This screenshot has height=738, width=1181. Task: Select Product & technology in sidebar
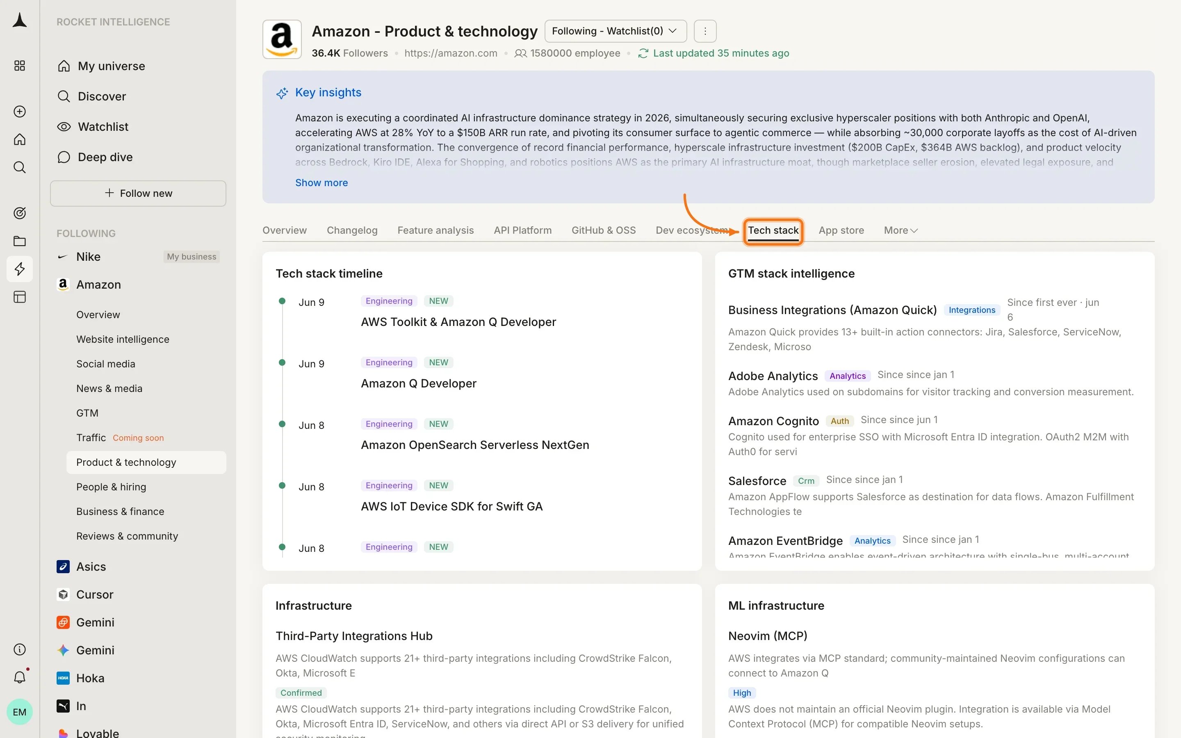(146, 462)
